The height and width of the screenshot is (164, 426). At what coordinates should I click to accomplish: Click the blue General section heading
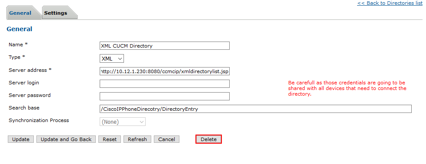coord(20,29)
